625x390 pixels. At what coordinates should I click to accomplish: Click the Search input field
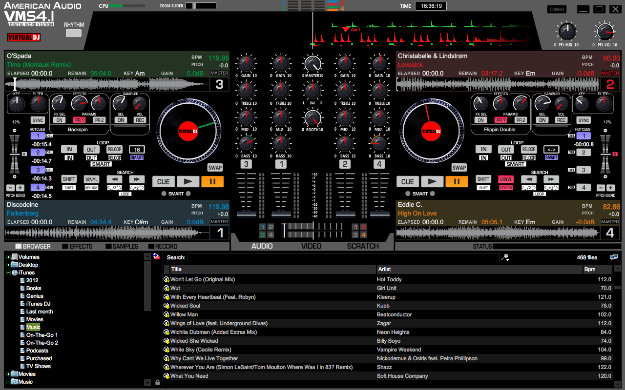pos(343,257)
